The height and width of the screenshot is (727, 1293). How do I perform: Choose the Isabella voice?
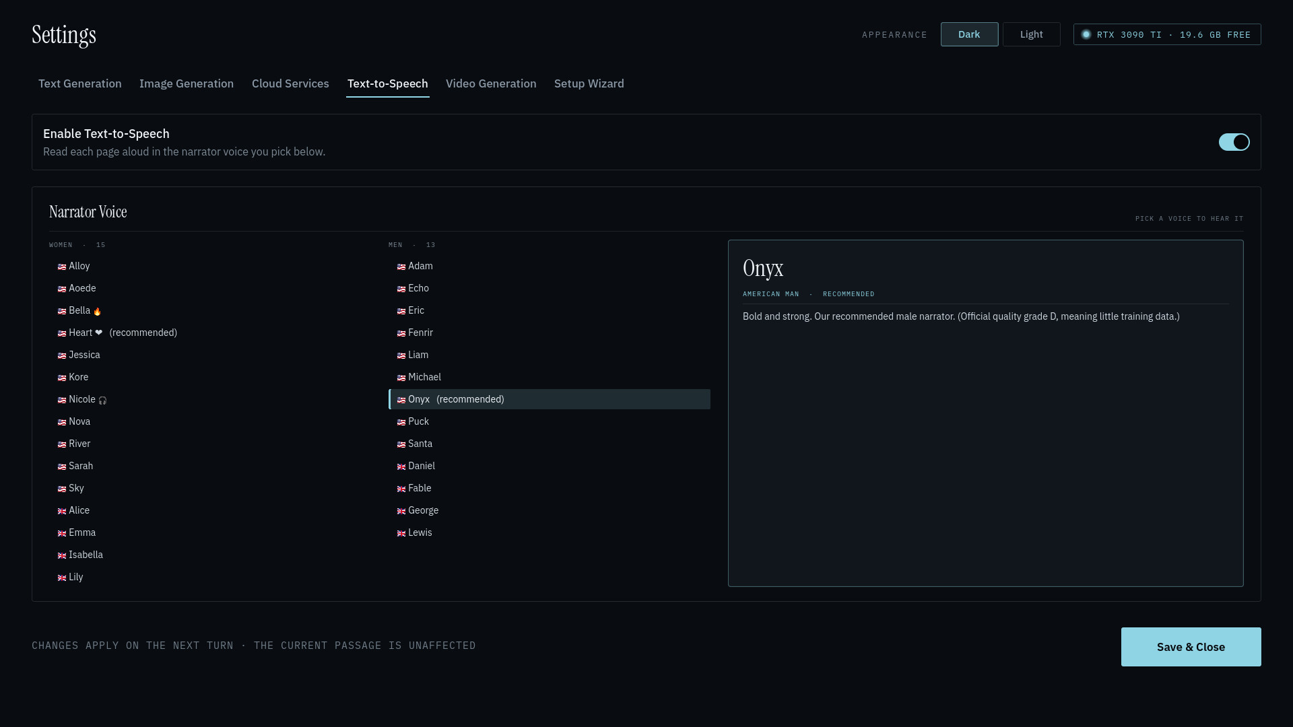pos(210,555)
